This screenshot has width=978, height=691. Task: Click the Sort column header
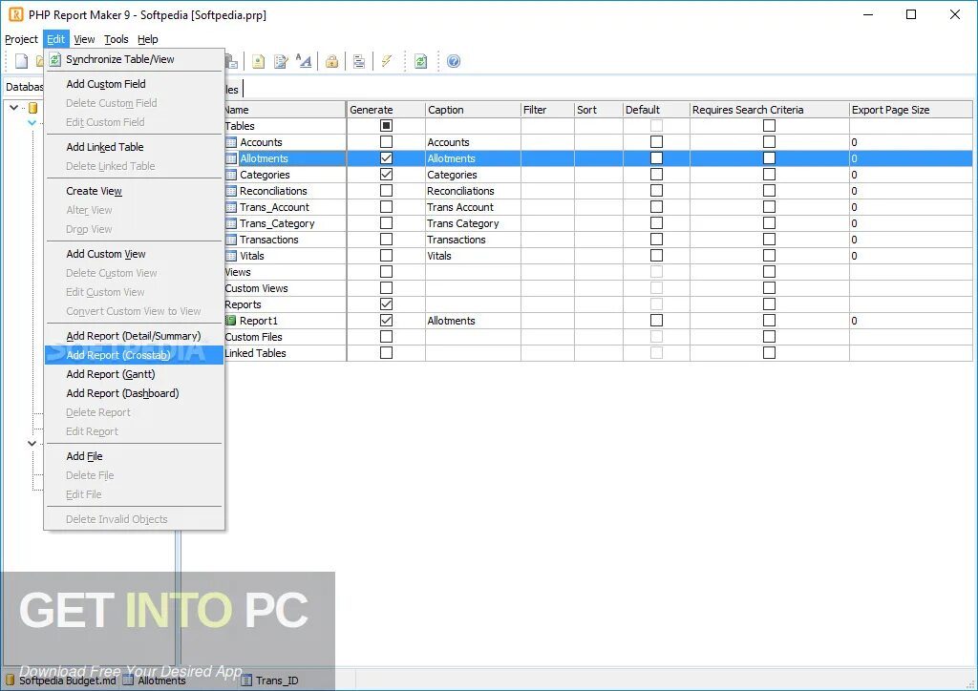pos(598,110)
